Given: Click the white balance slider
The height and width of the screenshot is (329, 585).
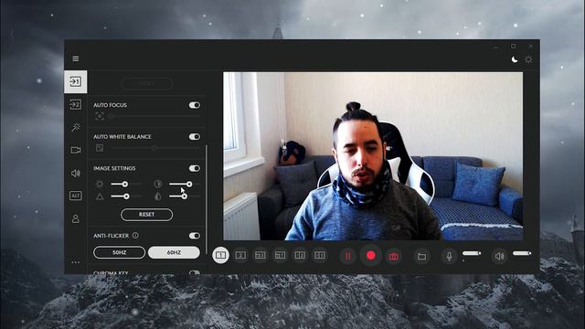Looking at the screenshot, I should point(156,148).
